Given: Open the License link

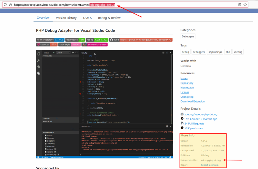Looking at the screenshot, I should pos(185,92).
